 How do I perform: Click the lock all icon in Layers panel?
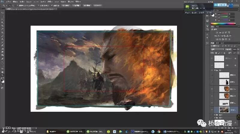[224, 53]
